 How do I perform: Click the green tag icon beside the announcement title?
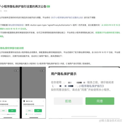tap(48, 6)
